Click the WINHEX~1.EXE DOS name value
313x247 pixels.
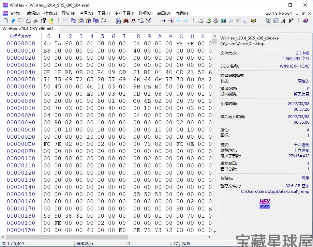[x=294, y=66]
